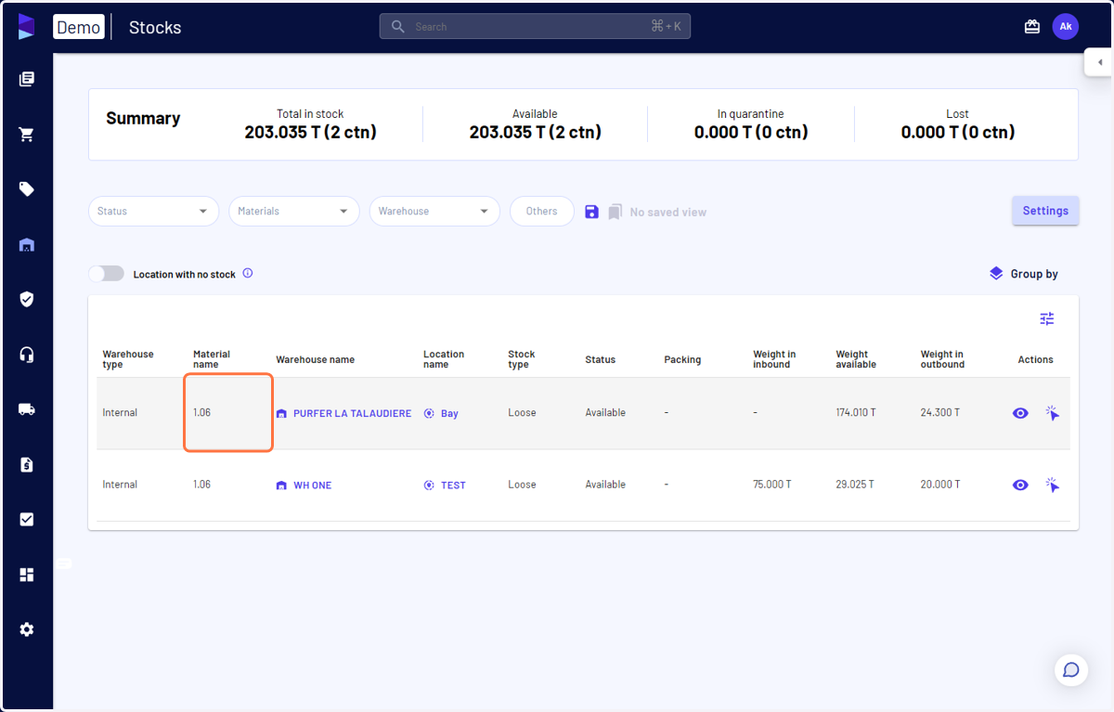Click the 75.000 T inbound weight cell

click(x=772, y=485)
